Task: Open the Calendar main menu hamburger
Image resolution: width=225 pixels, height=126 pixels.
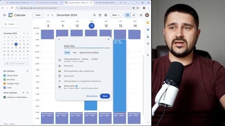Action: 5,15
